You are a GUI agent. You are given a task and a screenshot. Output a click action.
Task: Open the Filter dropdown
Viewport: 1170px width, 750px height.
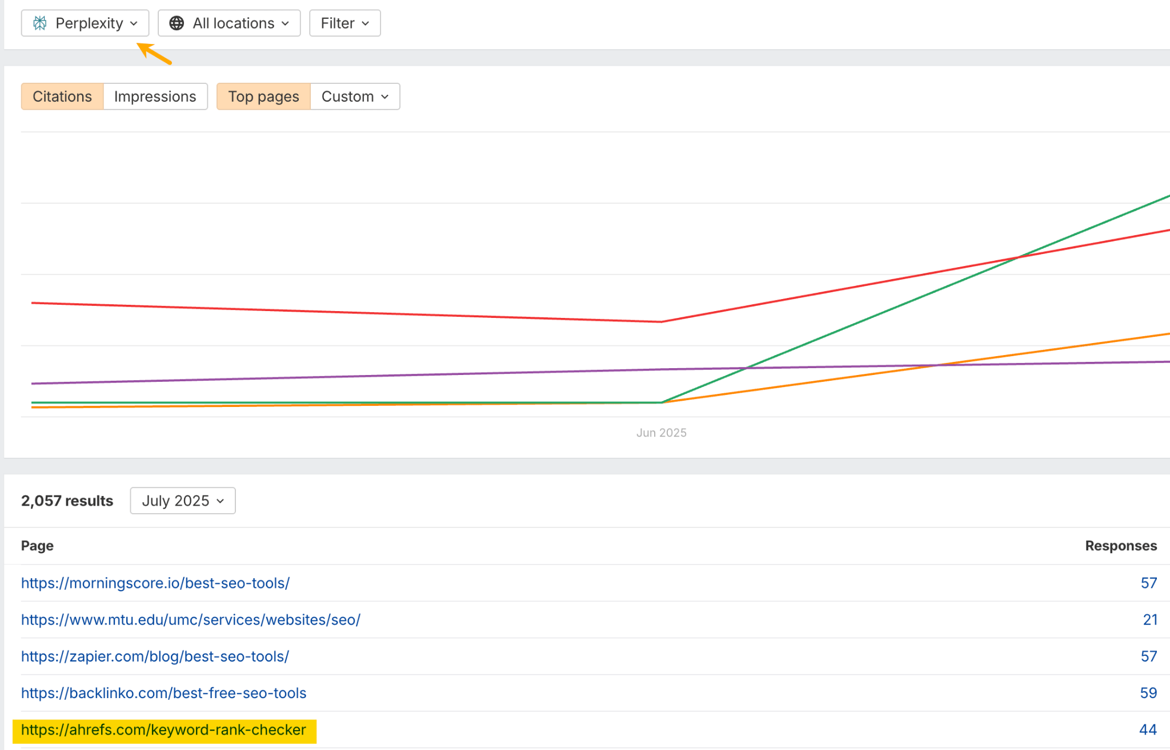pos(344,23)
